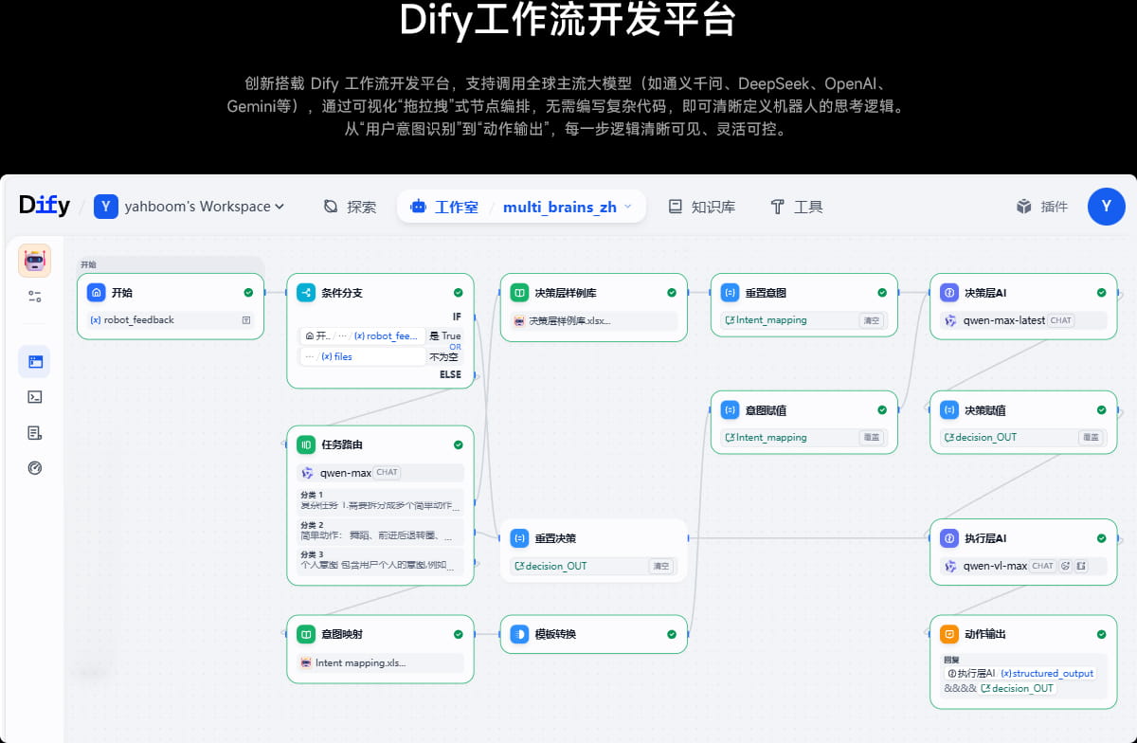This screenshot has height=743, width=1137.
Task: Open the API access terminal icon
Action: pyautogui.click(x=35, y=397)
